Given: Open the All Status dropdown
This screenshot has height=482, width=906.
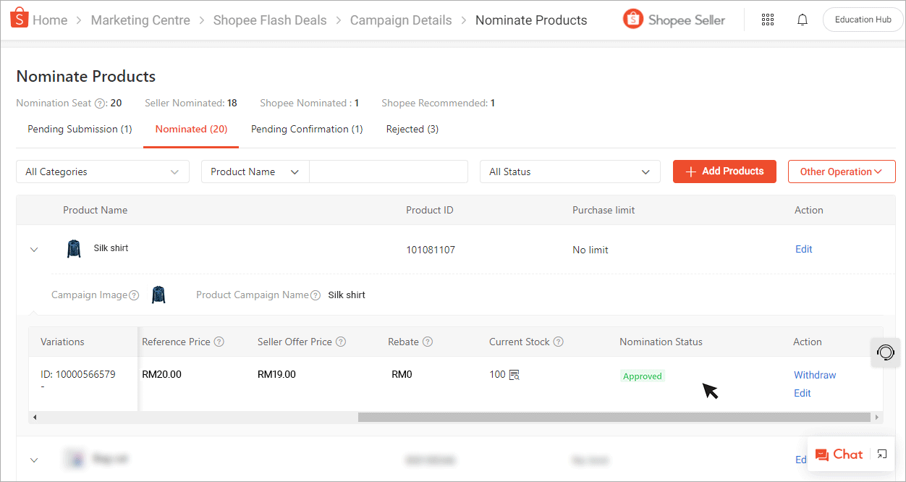Looking at the screenshot, I should pyautogui.click(x=570, y=172).
